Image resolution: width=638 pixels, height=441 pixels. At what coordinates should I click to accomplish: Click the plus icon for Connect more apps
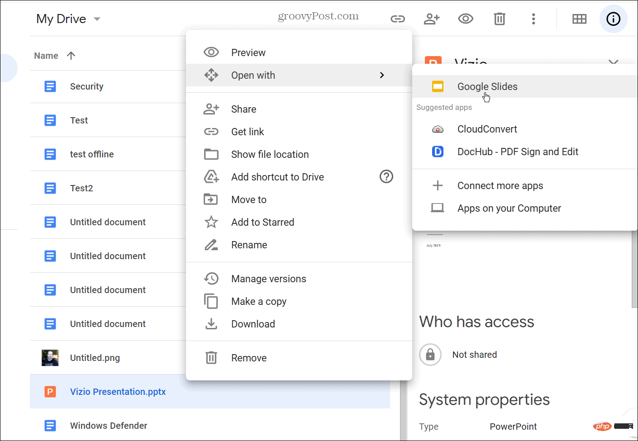(438, 185)
